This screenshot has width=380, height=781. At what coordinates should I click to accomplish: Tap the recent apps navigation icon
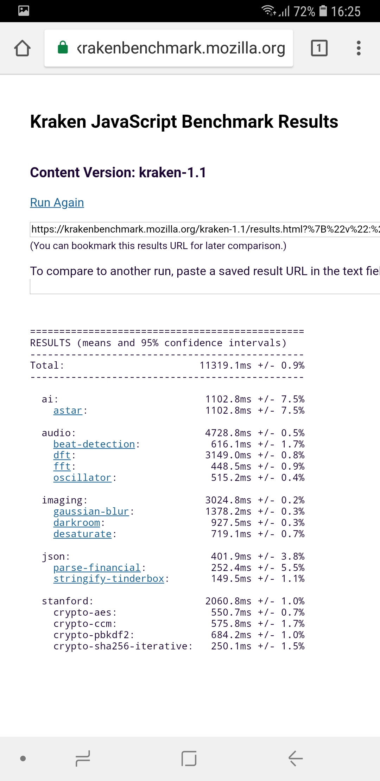click(x=83, y=758)
